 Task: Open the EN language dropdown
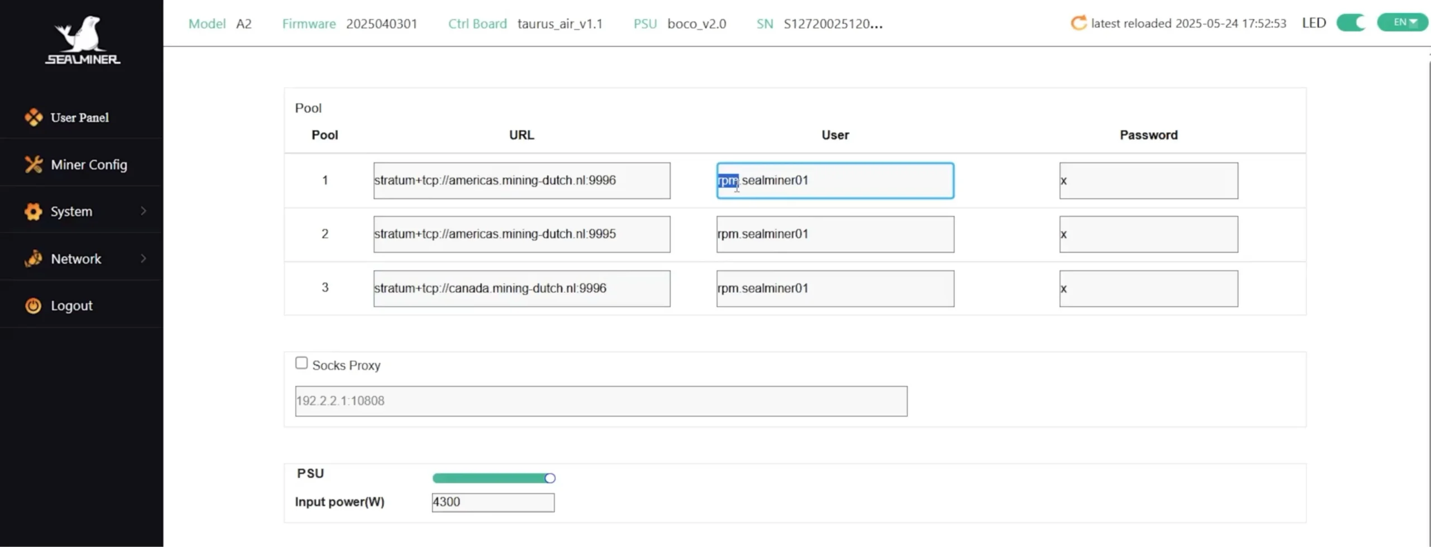pos(1402,22)
